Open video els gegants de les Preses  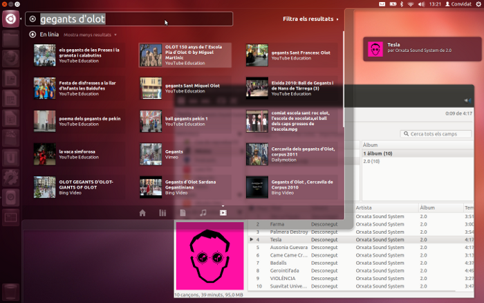coord(80,55)
